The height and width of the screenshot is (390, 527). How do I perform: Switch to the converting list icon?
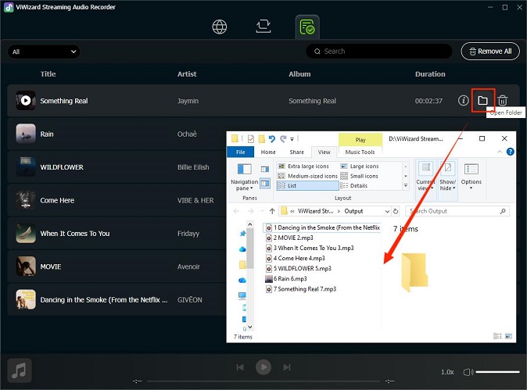[x=263, y=26]
